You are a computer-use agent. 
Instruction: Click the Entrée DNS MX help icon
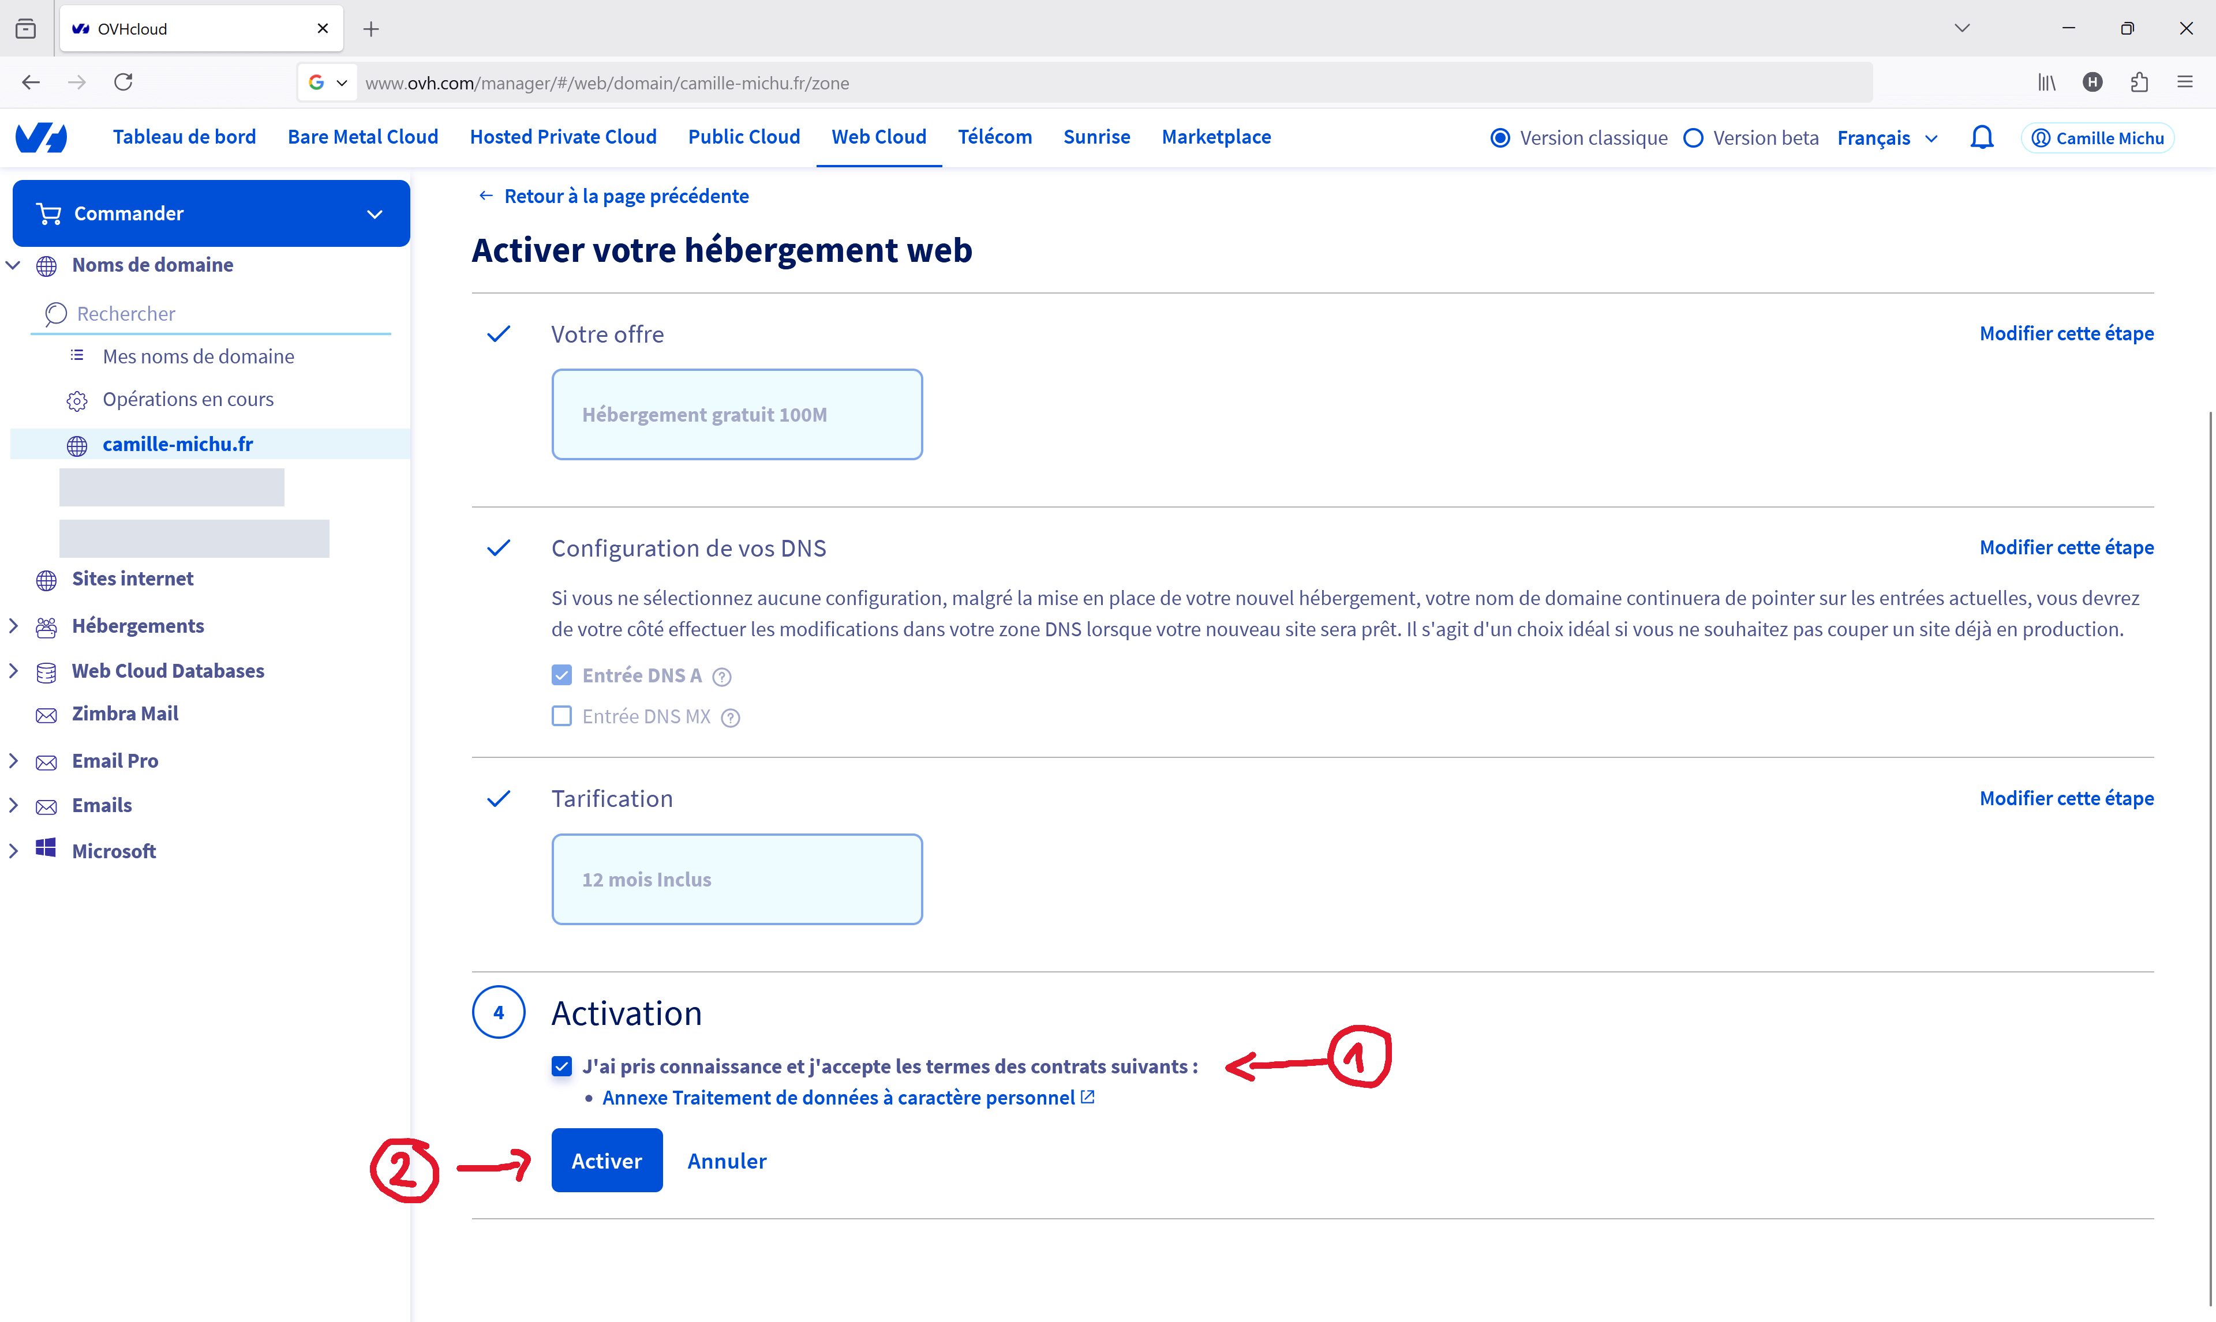pos(730,718)
